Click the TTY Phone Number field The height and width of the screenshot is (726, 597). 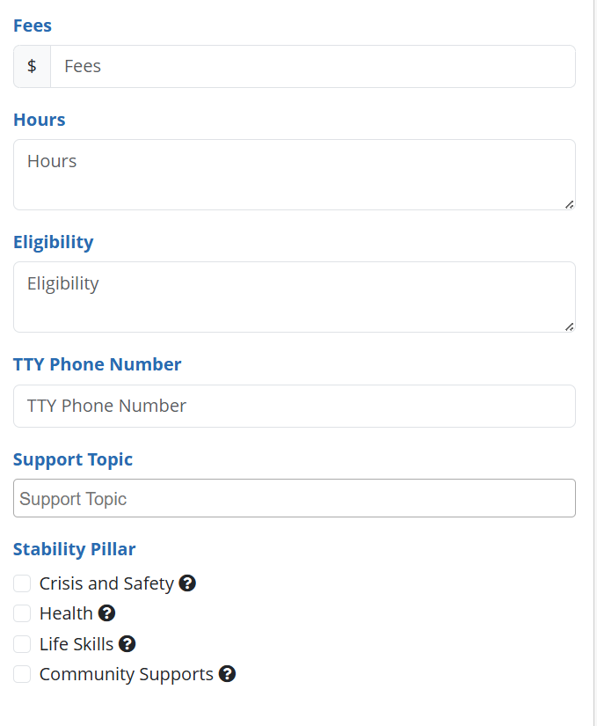pyautogui.click(x=294, y=406)
